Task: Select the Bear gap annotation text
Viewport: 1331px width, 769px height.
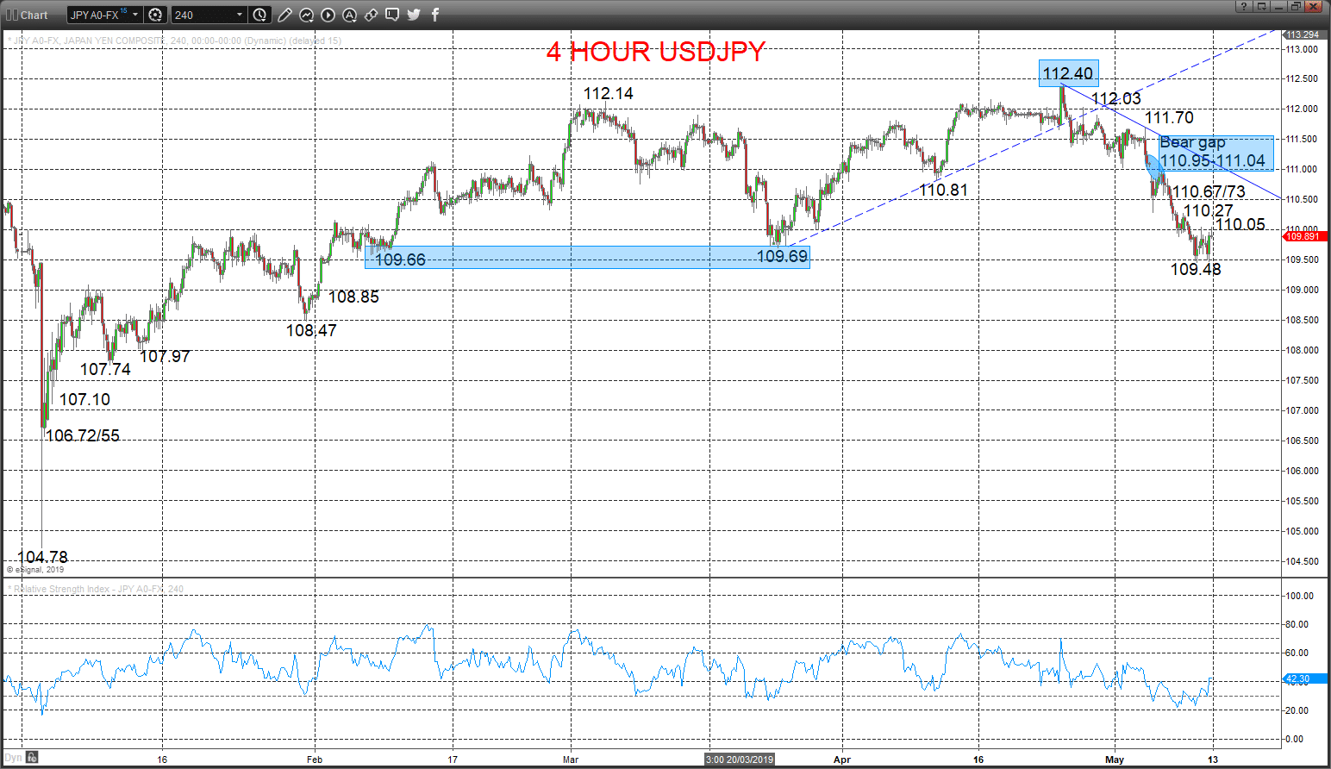Action: click(x=1192, y=142)
